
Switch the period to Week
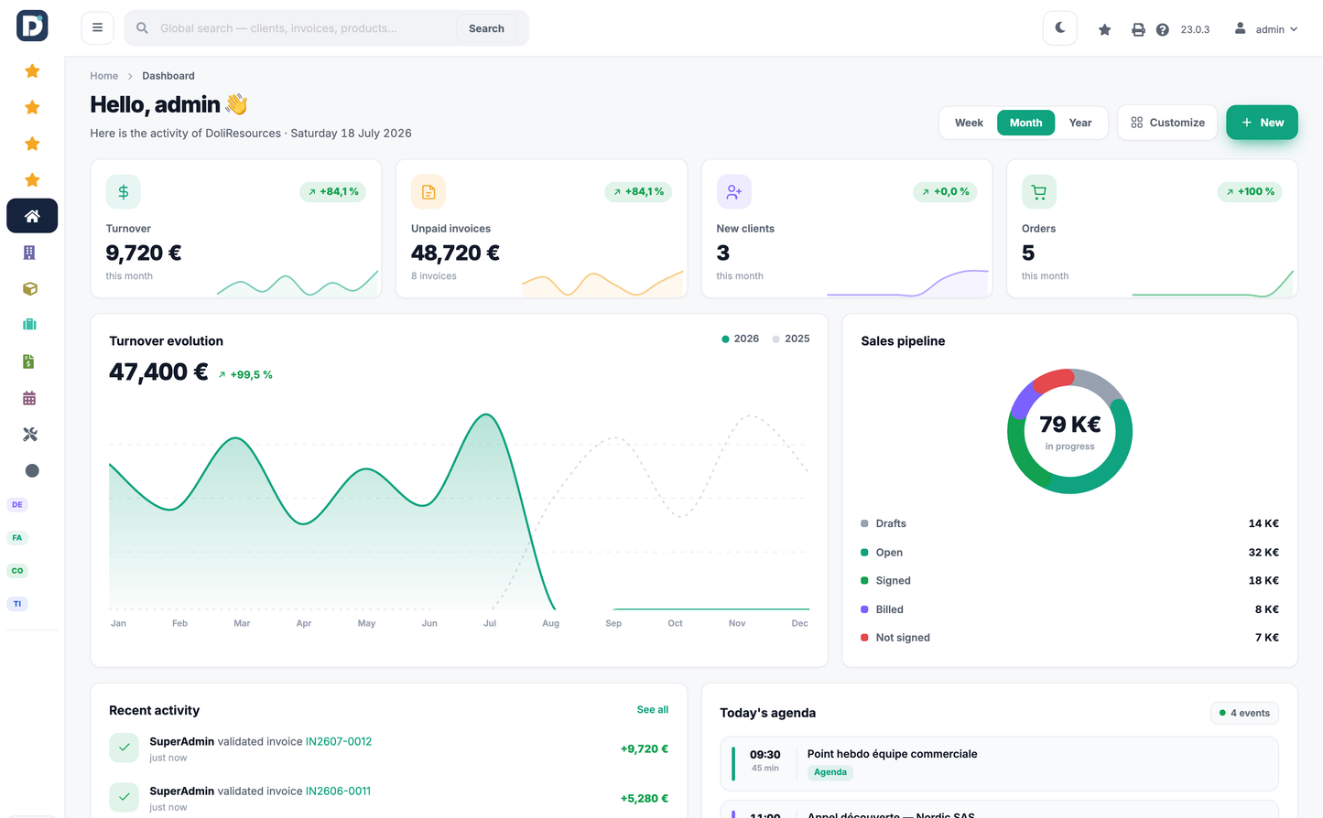tap(969, 123)
